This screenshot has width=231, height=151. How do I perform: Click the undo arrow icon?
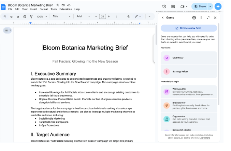tap(12, 16)
